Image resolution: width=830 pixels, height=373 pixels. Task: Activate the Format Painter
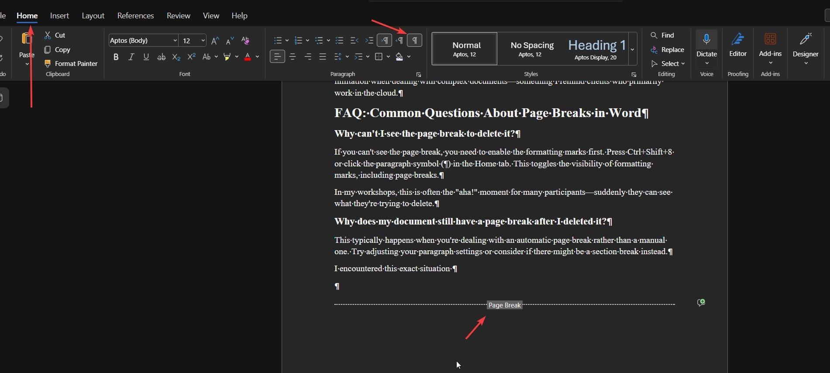point(71,64)
